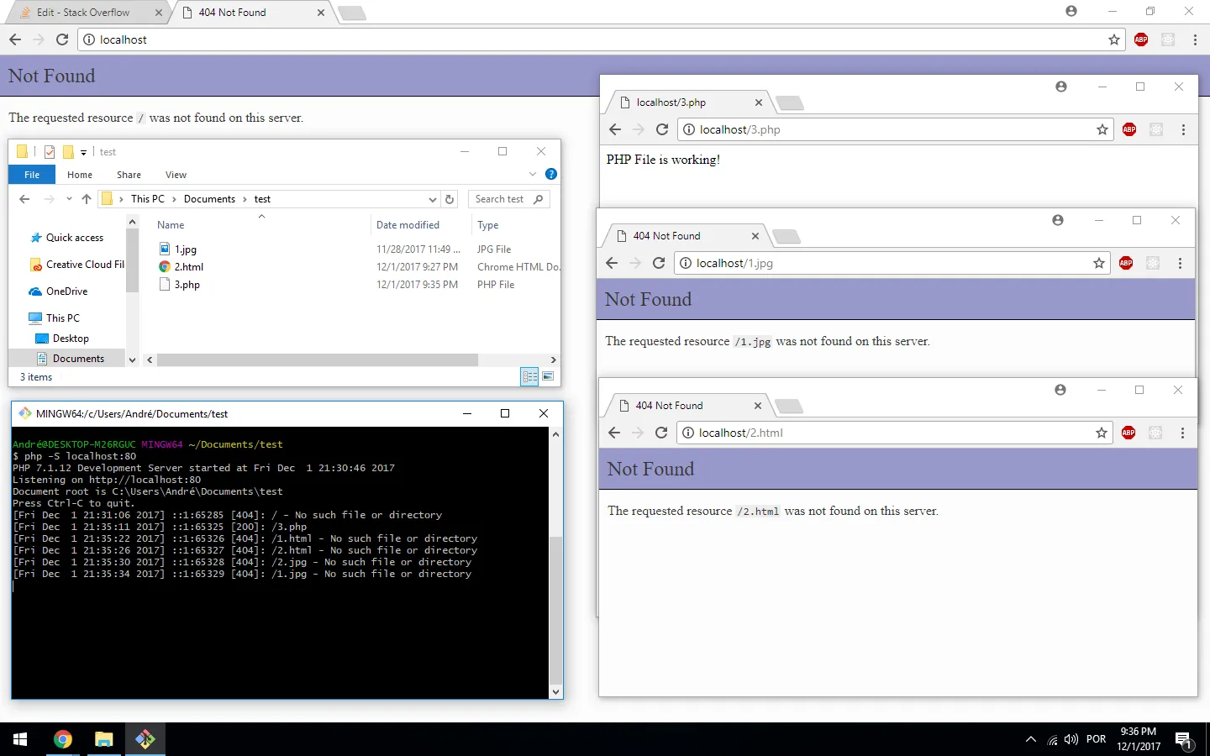Go up one folder level in File Explorer
Viewport: 1210px width, 756px height.
(x=87, y=199)
